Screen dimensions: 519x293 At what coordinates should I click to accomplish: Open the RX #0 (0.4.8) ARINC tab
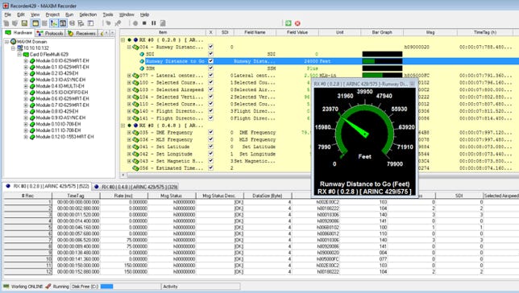[x=136, y=187]
